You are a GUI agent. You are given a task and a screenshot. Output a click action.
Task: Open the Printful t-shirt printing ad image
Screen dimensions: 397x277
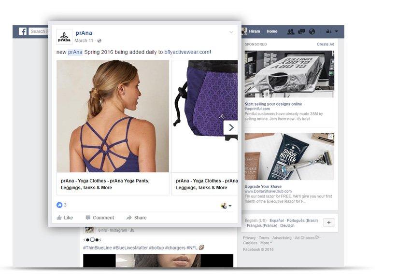[x=289, y=74]
